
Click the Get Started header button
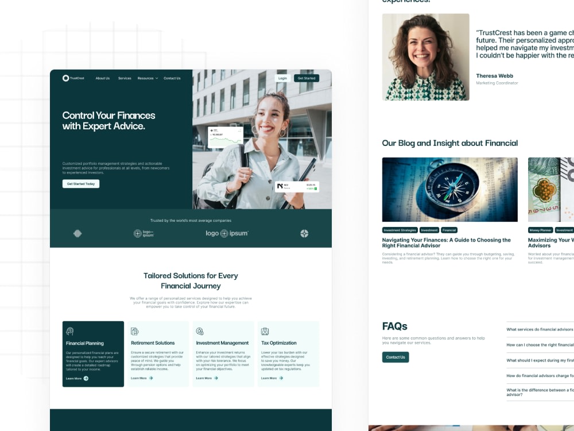tap(307, 78)
